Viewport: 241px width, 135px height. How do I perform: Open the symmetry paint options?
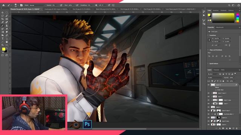113,5
